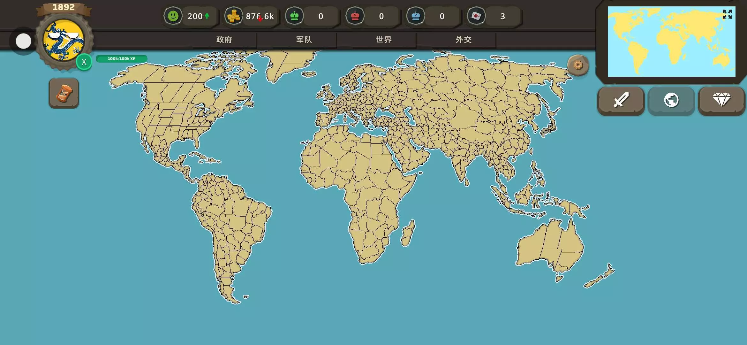Click the red king enemies icon
The image size is (747, 345).
click(x=355, y=16)
